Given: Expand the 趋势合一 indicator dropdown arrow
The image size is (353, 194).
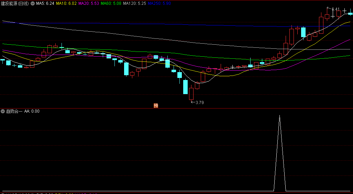Looking at the screenshot, I should pos(3,111).
